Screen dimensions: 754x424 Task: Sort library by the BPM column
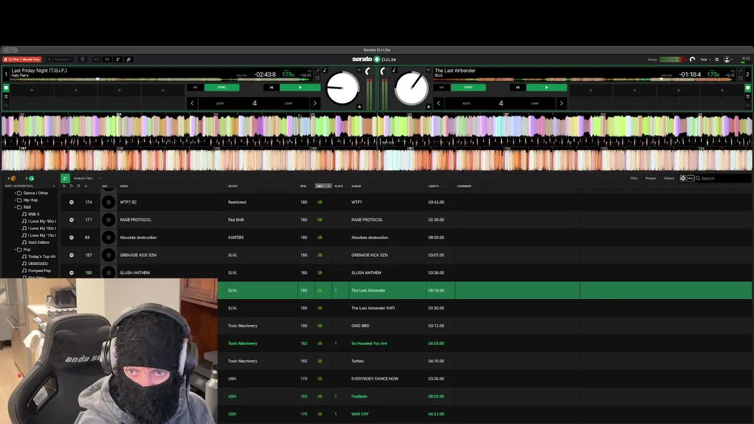tap(303, 186)
